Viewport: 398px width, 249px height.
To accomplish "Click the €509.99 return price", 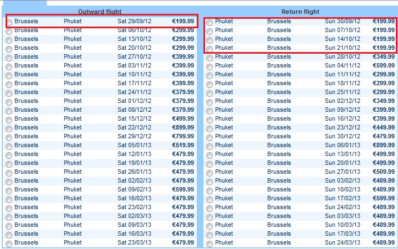I will pos(384,172).
